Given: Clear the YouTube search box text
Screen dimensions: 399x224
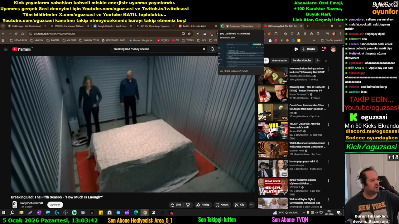Looking at the screenshot, I should [204, 49].
